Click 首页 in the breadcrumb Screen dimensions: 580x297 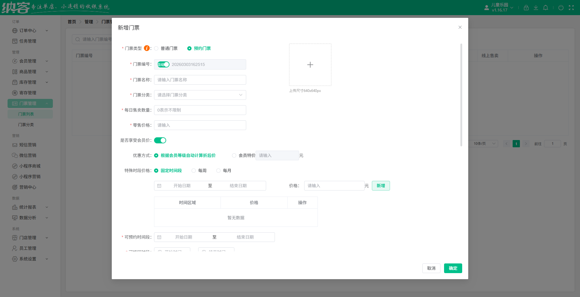72,21
